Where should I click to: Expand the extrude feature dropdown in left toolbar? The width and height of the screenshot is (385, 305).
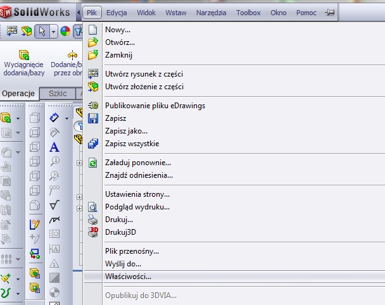point(18,118)
